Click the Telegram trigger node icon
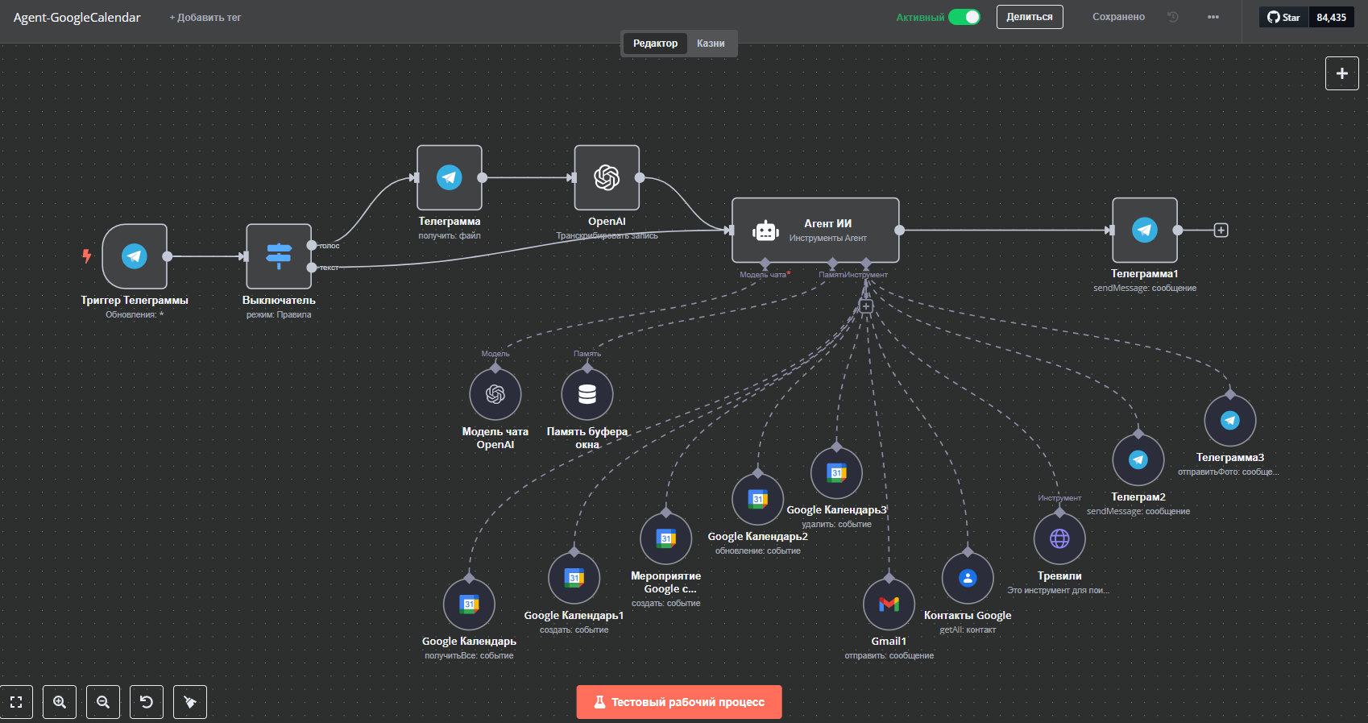 point(135,256)
